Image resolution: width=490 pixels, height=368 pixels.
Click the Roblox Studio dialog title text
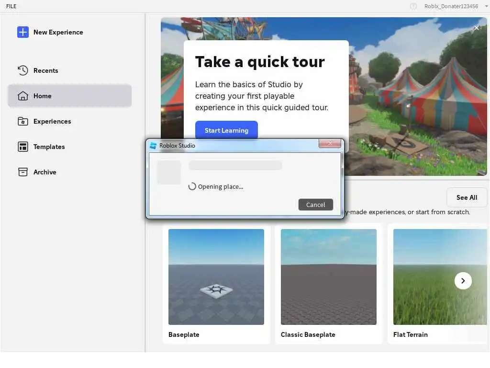click(x=177, y=146)
